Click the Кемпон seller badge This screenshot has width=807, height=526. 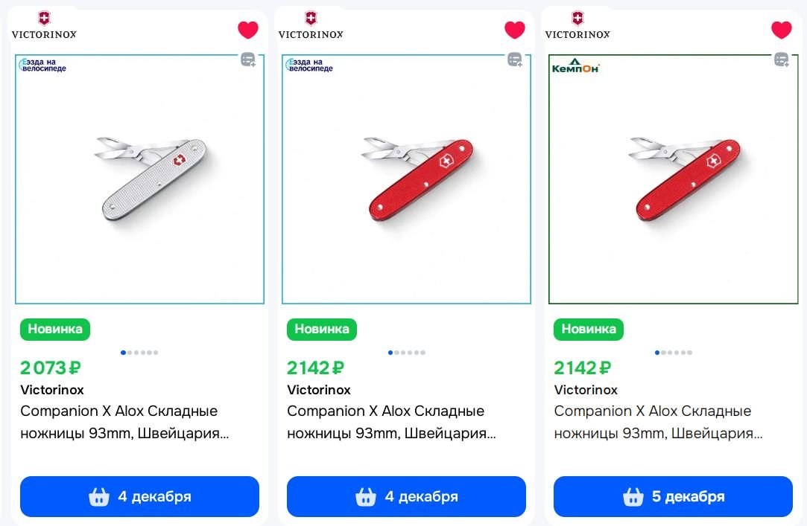point(575,67)
